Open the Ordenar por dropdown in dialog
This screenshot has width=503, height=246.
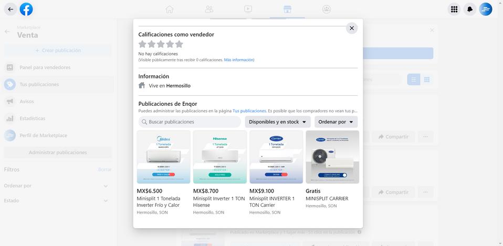(336, 122)
